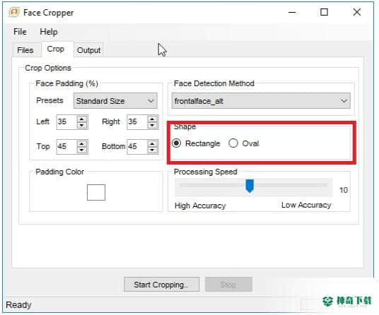Switch to the Files tab
Viewport: 379px width, 315px height.
[x=25, y=50]
